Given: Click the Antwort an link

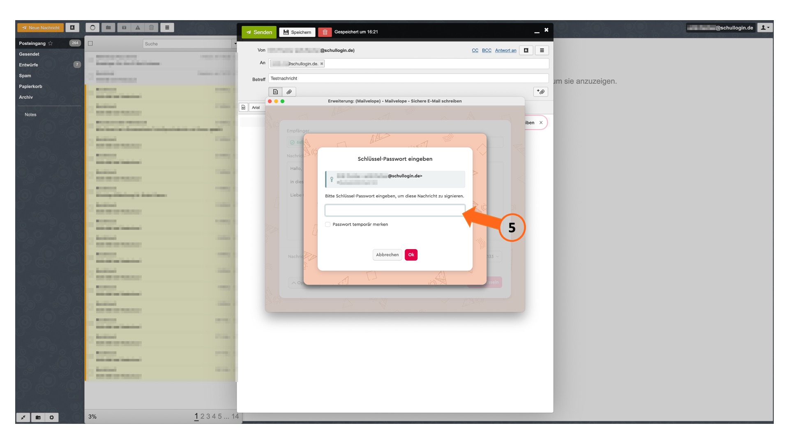Looking at the screenshot, I should (x=505, y=50).
